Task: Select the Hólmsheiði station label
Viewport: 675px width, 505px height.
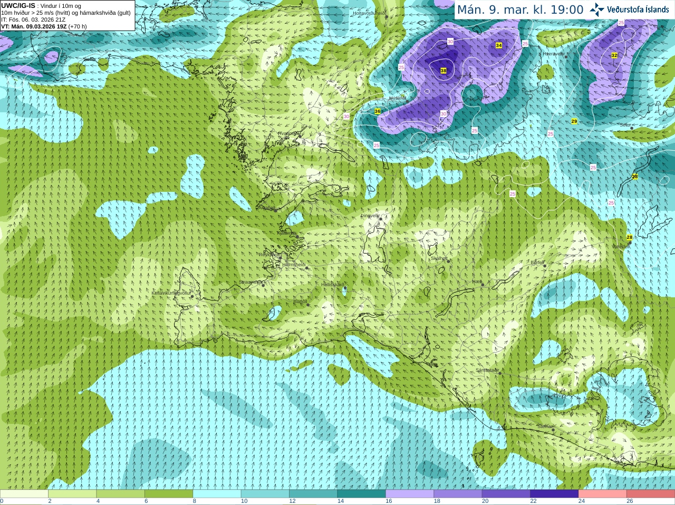Action: coord(294,265)
